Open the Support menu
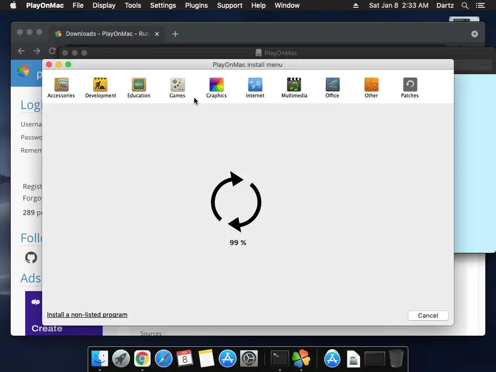This screenshot has width=496, height=372. point(230,5)
